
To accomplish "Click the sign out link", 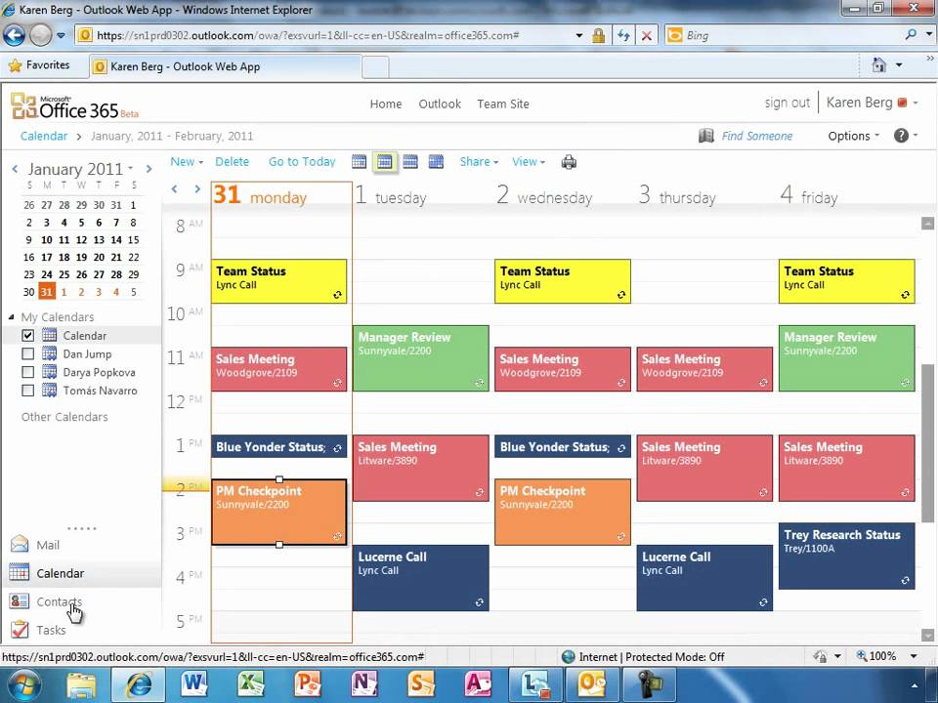I will click(788, 103).
